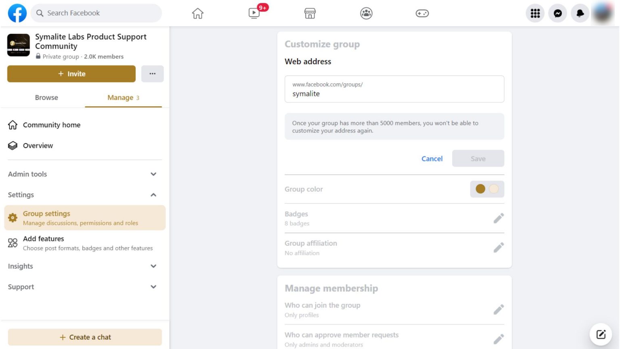620x349 pixels.
Task: Open the notifications bell
Action: 580,13
